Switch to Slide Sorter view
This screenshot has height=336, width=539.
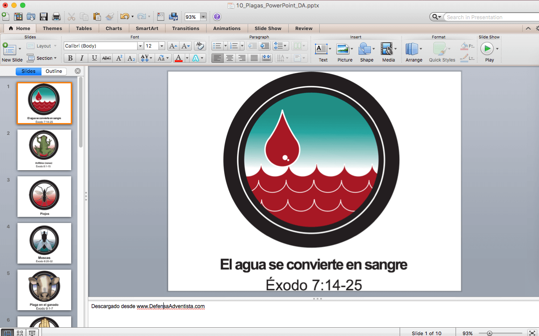tap(20, 333)
